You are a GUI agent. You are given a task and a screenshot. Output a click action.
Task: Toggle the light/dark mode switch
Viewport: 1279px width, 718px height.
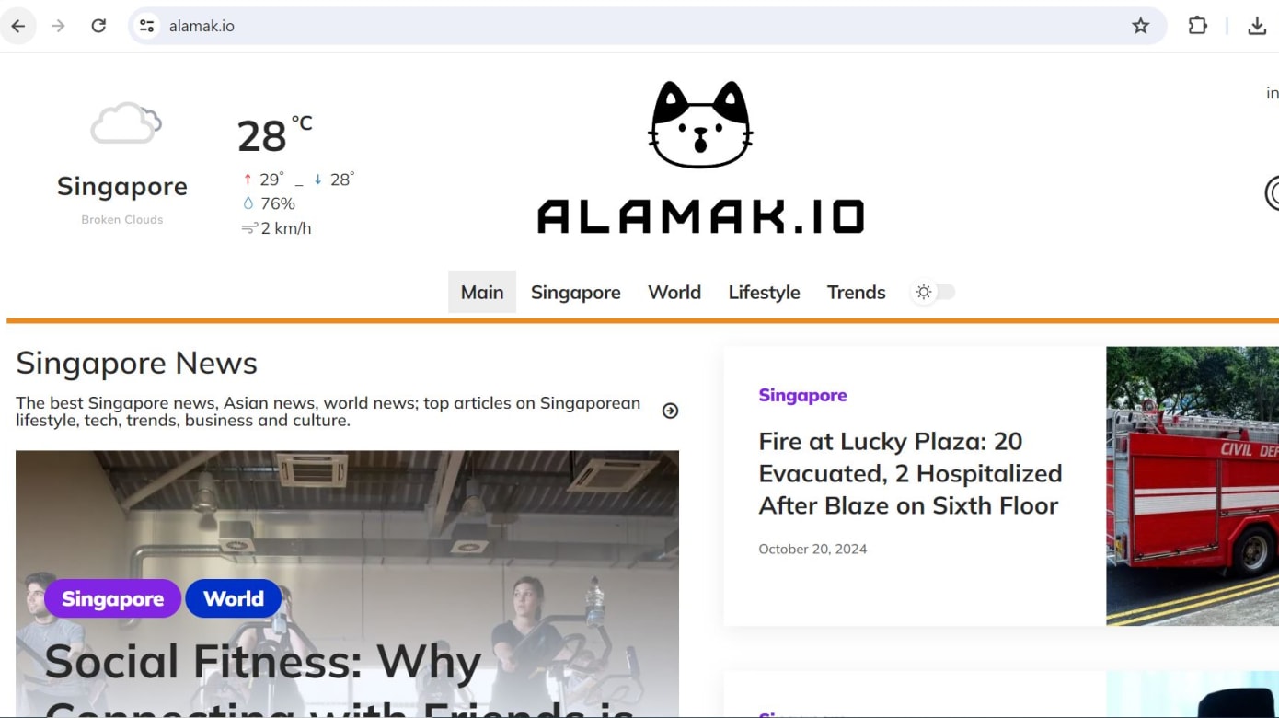(x=933, y=292)
